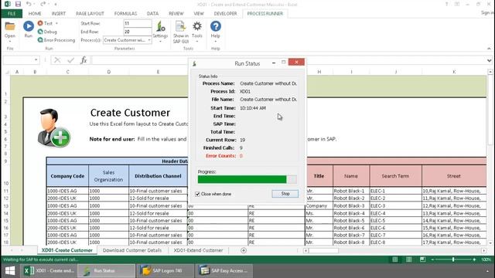The width and height of the screenshot is (495, 278).
Task: Expand the Test option dropdown arrow
Action: 56,23
